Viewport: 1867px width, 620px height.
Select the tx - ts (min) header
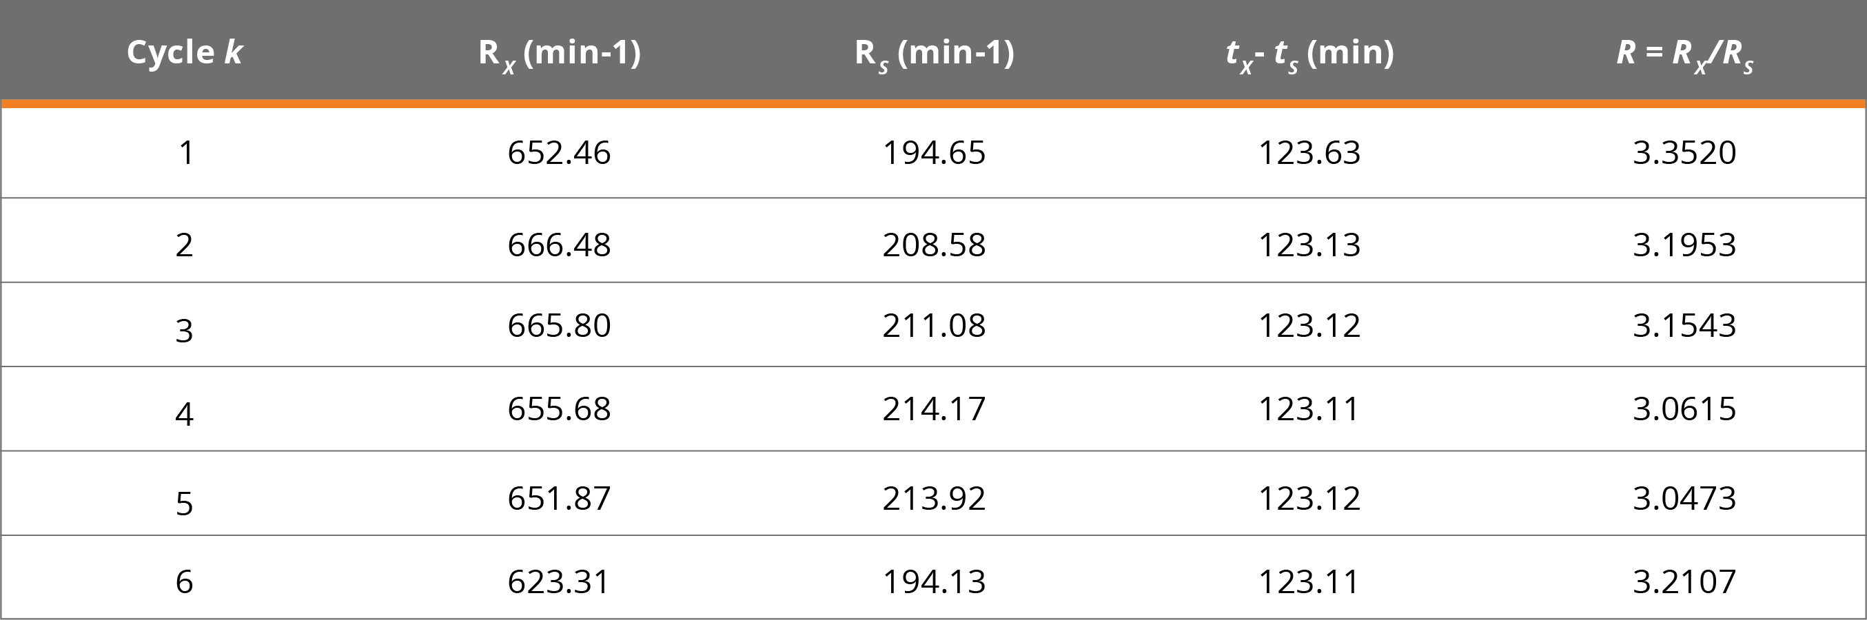click(1309, 52)
